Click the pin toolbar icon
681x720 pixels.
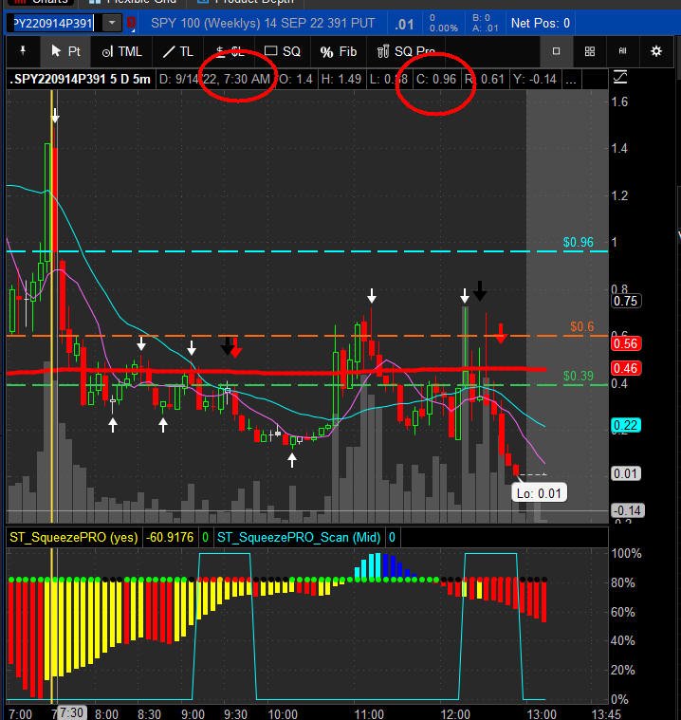pyautogui.click(x=23, y=51)
